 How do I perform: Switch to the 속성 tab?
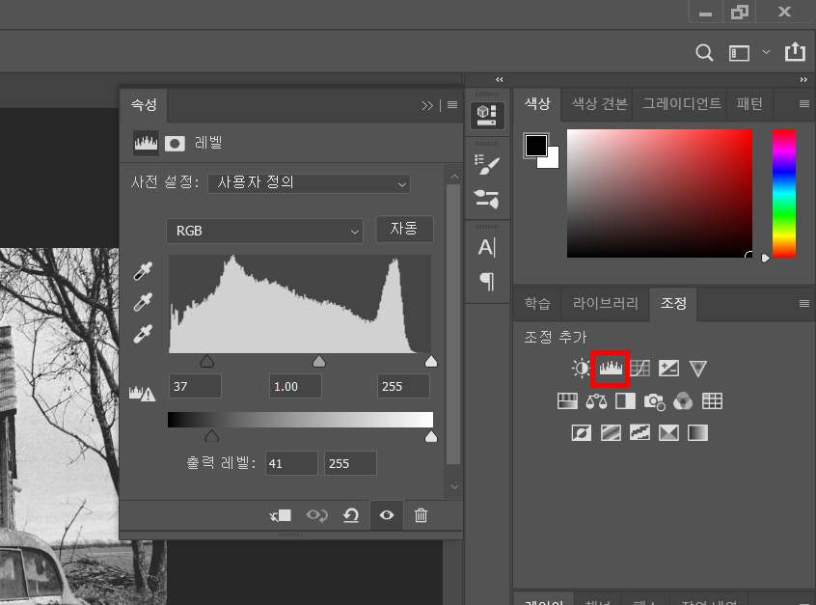point(144,105)
